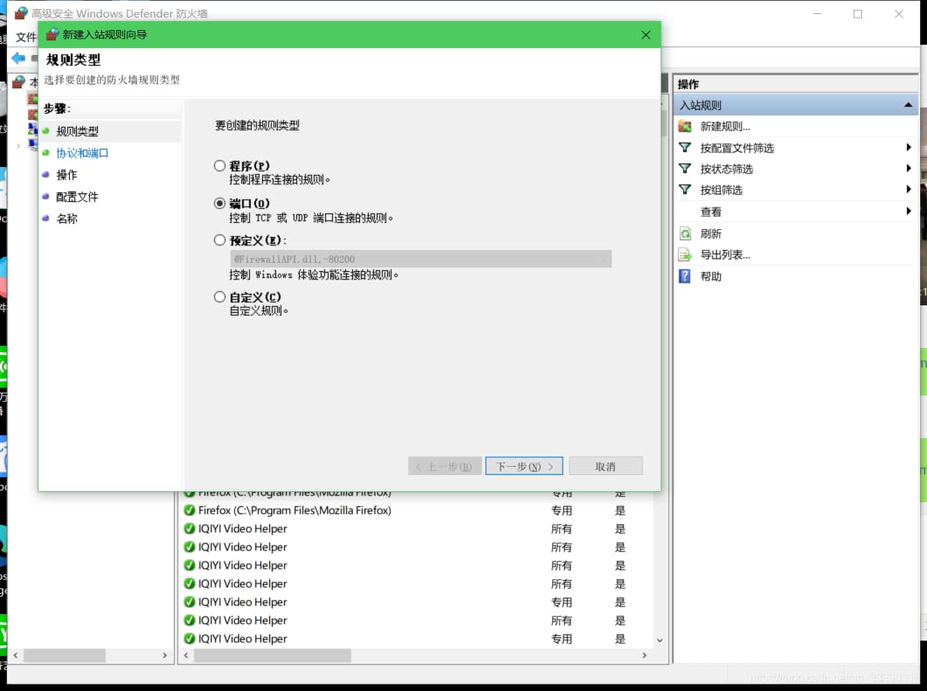The width and height of the screenshot is (927, 691).
Task: Click the 取消 (Cancel) button
Action: click(605, 465)
